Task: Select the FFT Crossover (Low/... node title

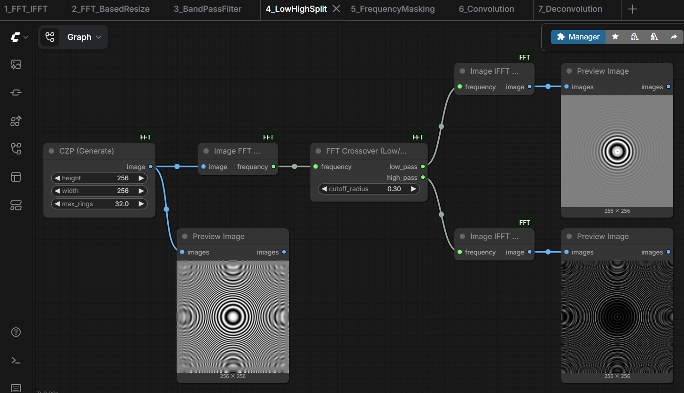Action: click(366, 151)
